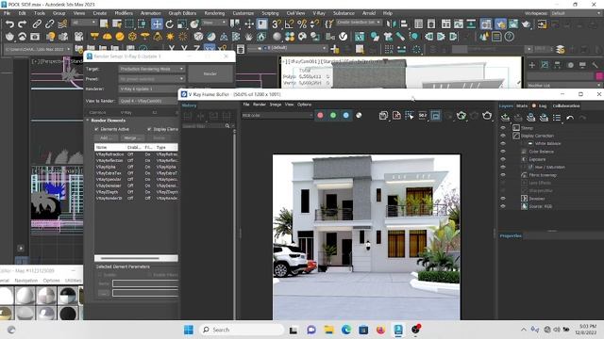Open the Target dropdown in Render Setup
Screen dimensions: 604x339
(x=152, y=69)
